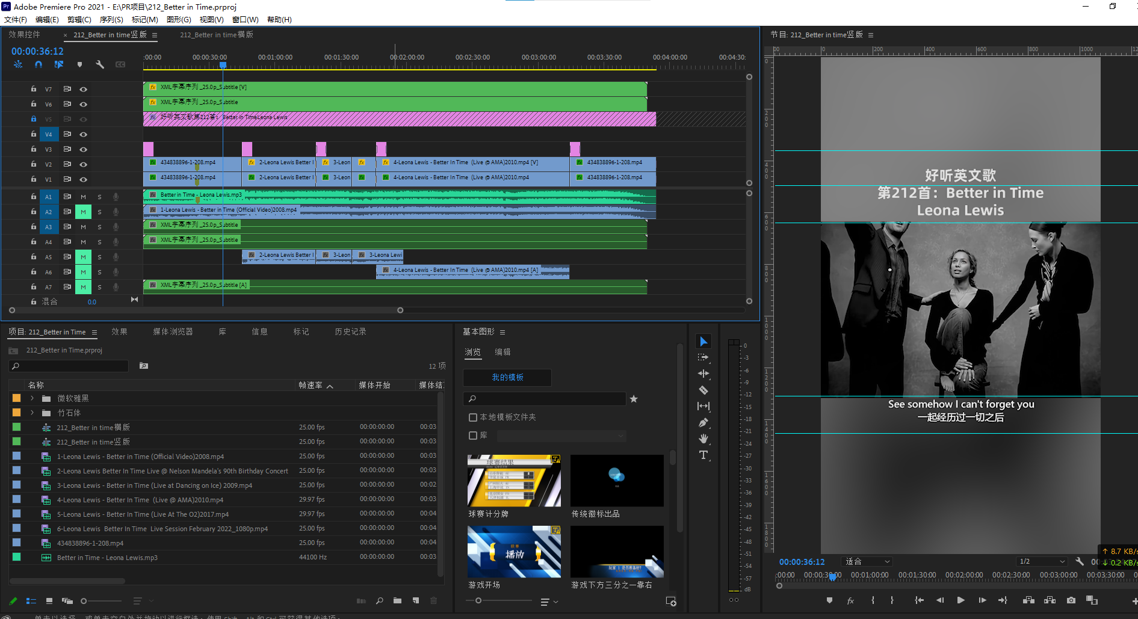This screenshot has width=1138, height=619.
Task: Click the orange label swatch of 微软雅黑
Action: pyautogui.click(x=16, y=398)
